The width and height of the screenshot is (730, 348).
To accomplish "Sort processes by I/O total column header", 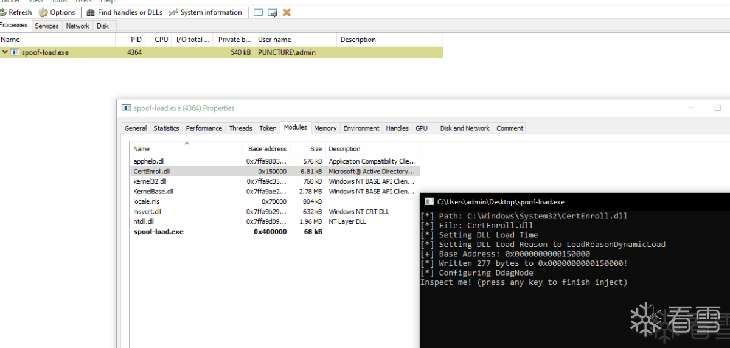I will [x=192, y=40].
